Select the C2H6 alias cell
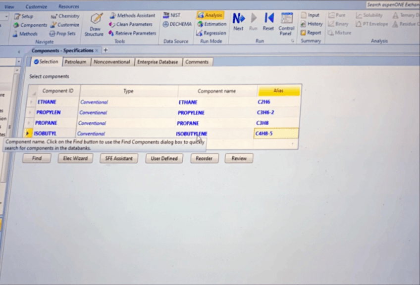The image size is (420, 285). (x=278, y=102)
